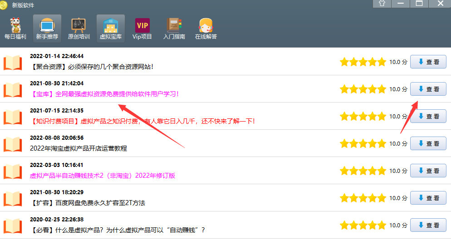
Task: Click timestamp 2022-03-03 10:16:41
Action: 57,165
